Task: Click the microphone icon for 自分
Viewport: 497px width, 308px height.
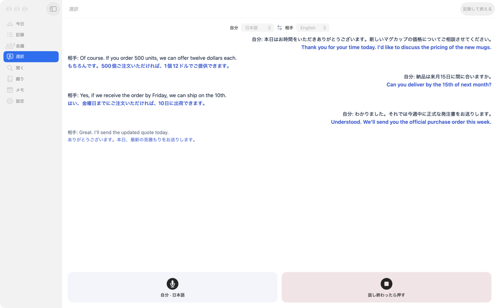Action: click(172, 284)
